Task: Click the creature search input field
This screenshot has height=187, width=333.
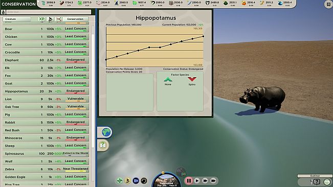Action: [x=49, y=12]
